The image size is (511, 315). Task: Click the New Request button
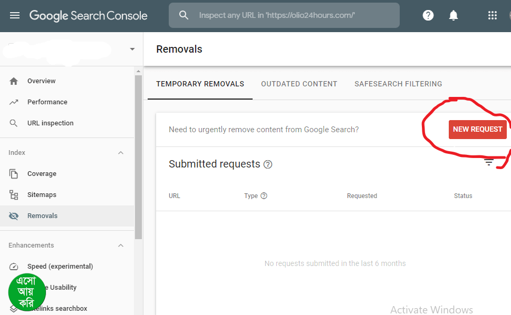click(x=477, y=130)
